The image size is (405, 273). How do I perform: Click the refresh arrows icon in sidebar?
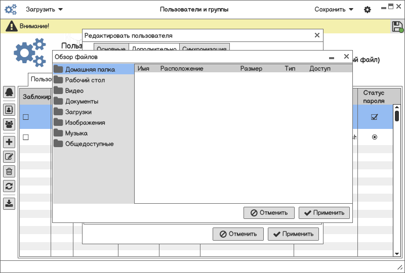click(9, 186)
